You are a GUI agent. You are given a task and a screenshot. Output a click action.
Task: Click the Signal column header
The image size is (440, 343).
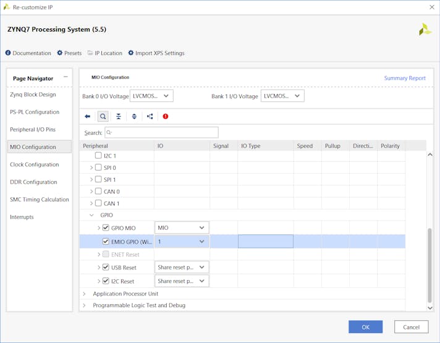[224, 146]
